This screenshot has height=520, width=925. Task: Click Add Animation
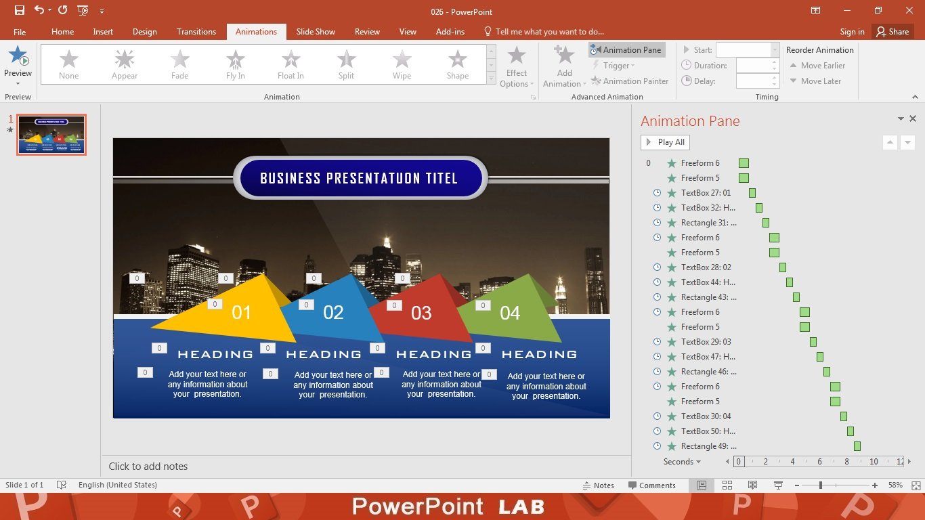(564, 66)
